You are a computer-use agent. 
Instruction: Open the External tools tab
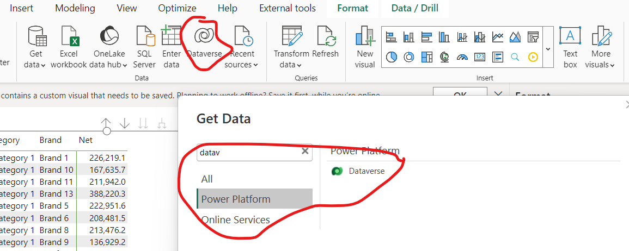pyautogui.click(x=287, y=8)
